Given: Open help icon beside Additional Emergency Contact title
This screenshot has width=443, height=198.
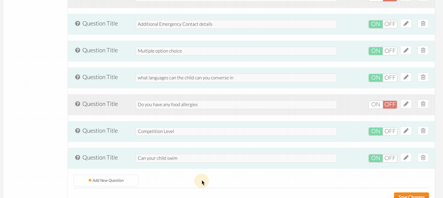Looking at the screenshot, I should [x=78, y=23].
